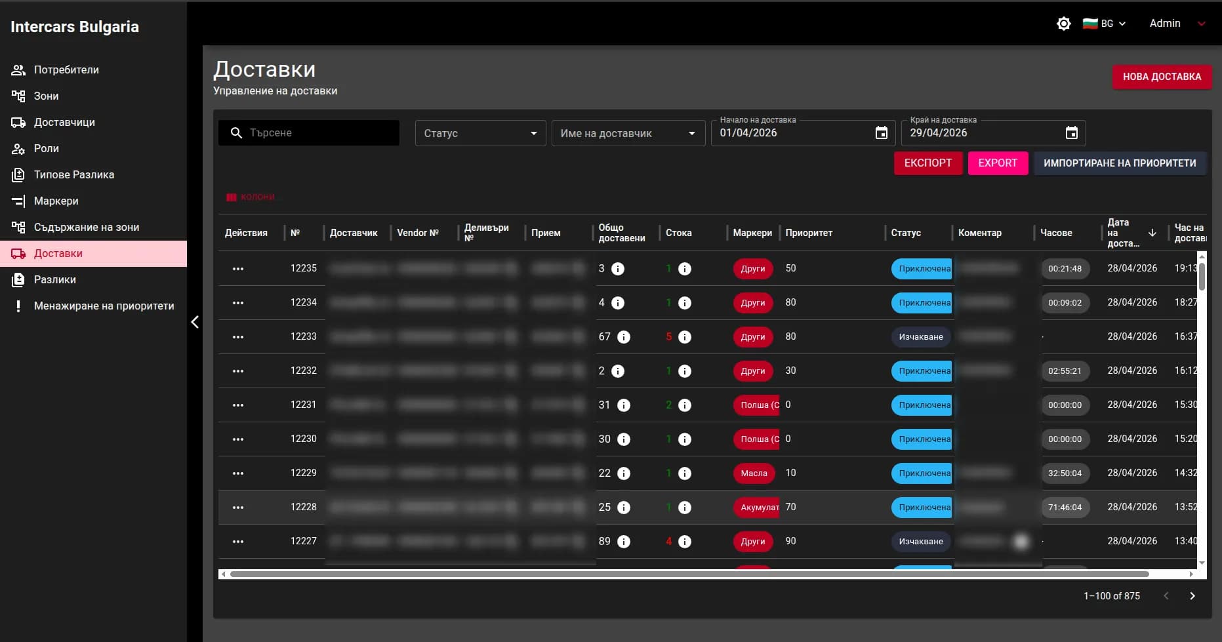Open actions menu for delivery 12229

238,473
